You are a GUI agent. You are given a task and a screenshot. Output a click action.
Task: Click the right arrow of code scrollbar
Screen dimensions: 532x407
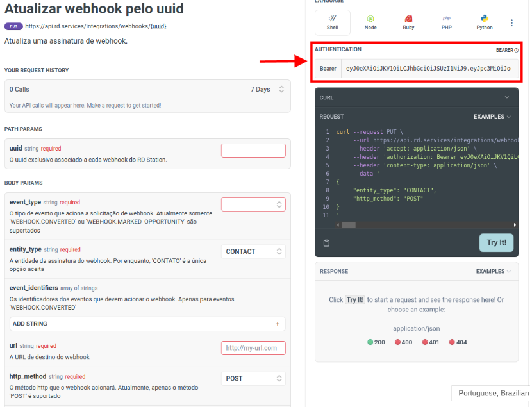(515, 225)
